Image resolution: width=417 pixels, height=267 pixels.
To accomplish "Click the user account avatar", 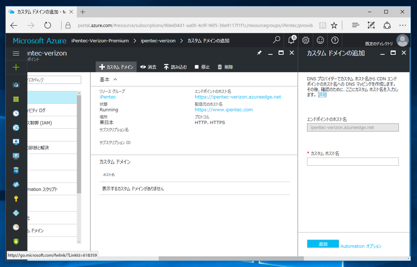I will [402, 41].
